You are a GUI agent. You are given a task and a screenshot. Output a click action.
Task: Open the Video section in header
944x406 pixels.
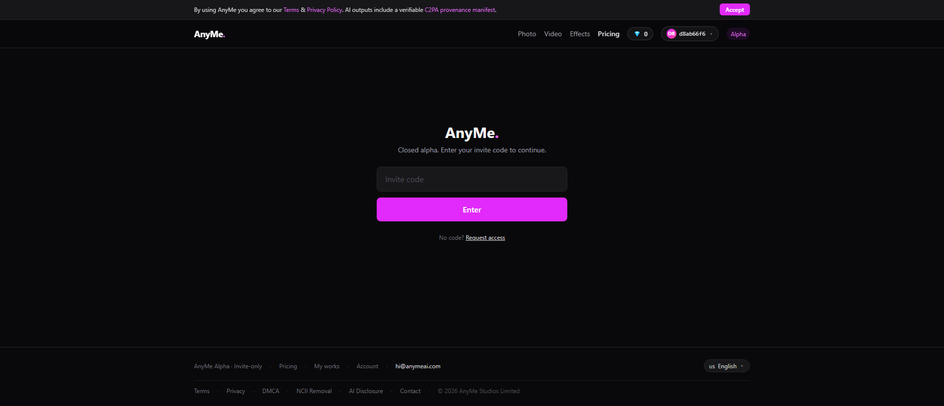[x=553, y=34]
